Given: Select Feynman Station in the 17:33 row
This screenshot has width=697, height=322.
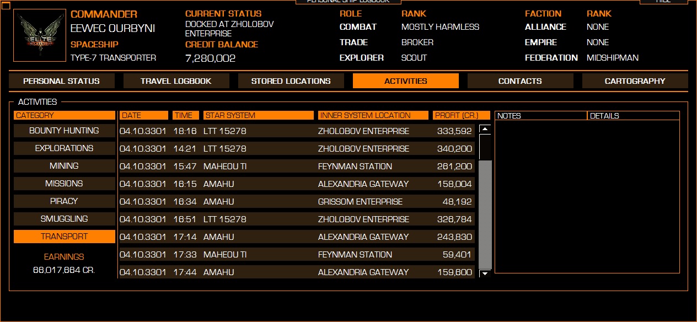Looking at the screenshot, I should 355,255.
